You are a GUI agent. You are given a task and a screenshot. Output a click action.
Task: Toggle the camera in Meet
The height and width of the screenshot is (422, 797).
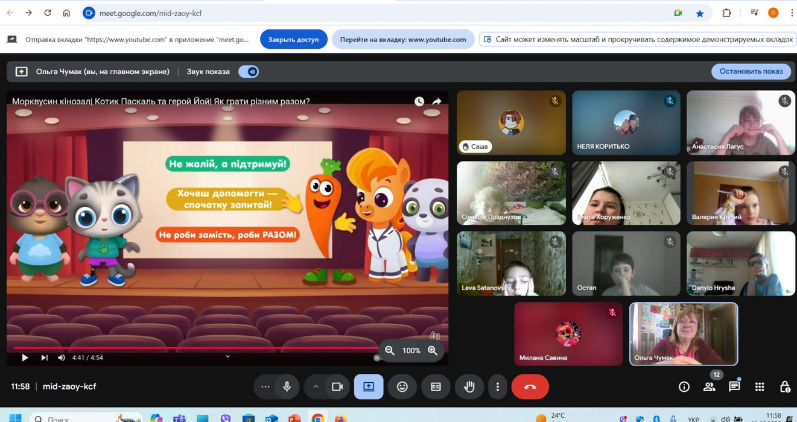(337, 386)
